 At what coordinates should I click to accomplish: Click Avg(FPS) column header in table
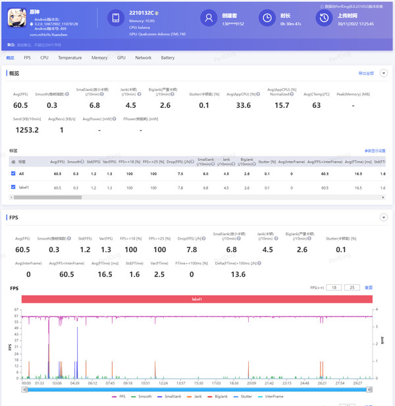point(57,162)
